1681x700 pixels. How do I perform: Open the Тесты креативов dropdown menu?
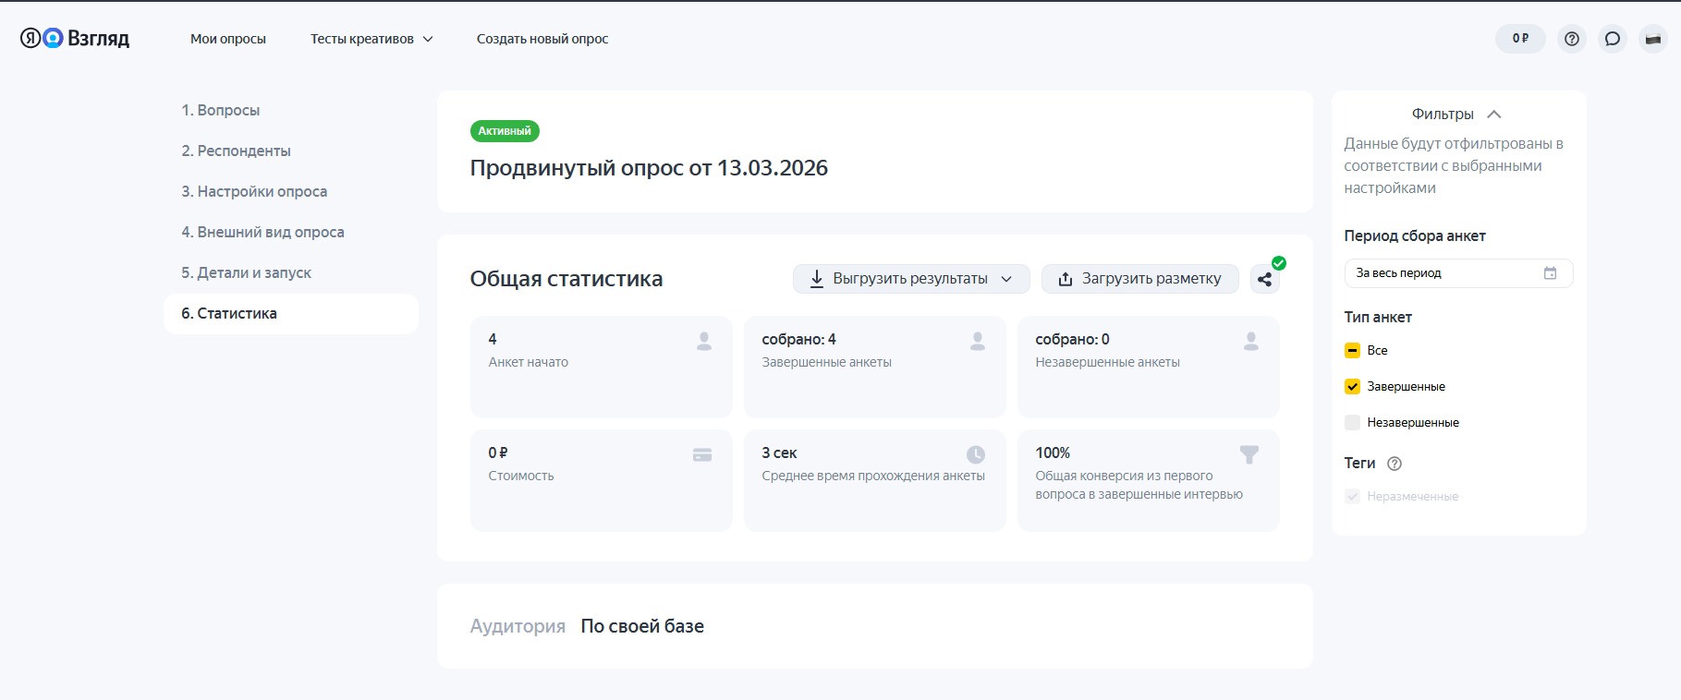(x=371, y=39)
